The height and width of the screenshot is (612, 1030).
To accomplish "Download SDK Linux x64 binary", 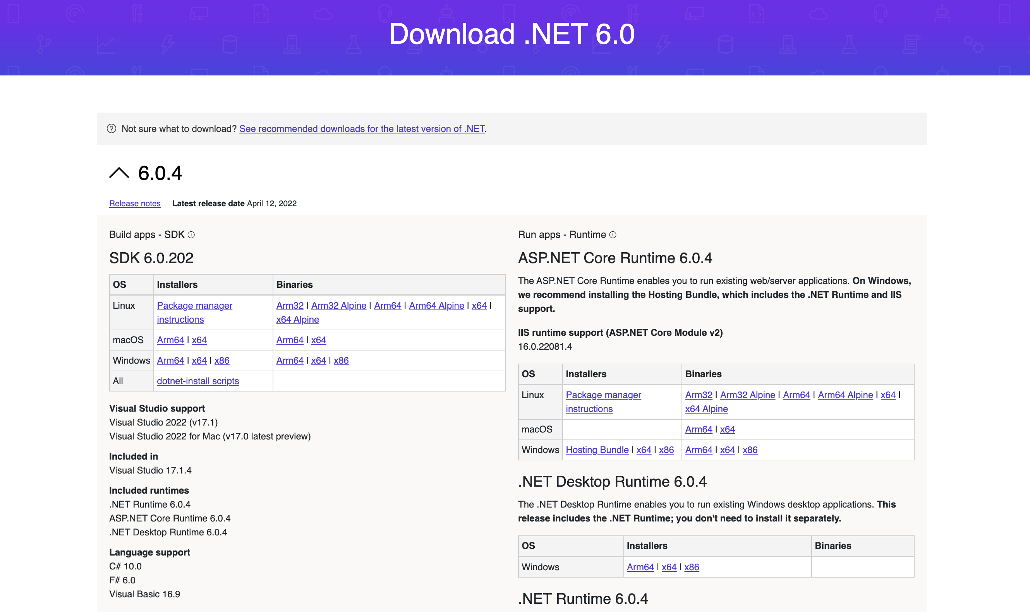I will point(479,305).
